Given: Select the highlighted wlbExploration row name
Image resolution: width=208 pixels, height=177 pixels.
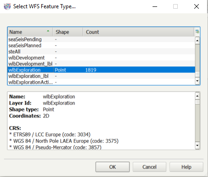Looking at the screenshot, I should 24,70.
